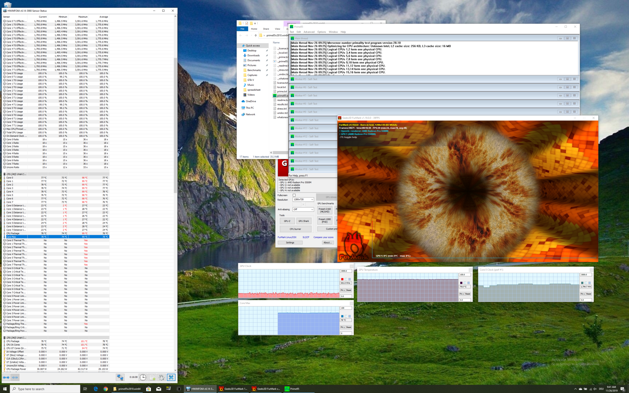This screenshot has width=629, height=393.
Task: Click HWiNFO logging start sheet icon
Action: click(152, 377)
